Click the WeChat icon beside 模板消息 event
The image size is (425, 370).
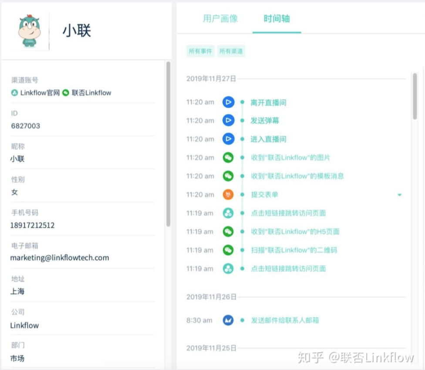tap(228, 176)
